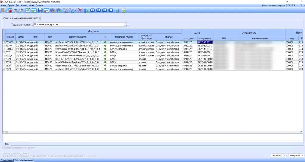This screenshot has width=305, height=162.
Task: Click the first printer icon in toolbar
Action: [x=15, y=10]
